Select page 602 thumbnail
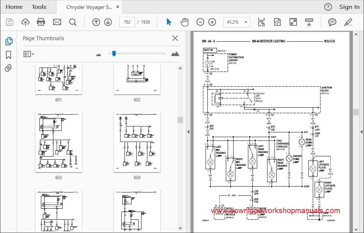This screenshot has height=233, width=364. click(x=137, y=80)
